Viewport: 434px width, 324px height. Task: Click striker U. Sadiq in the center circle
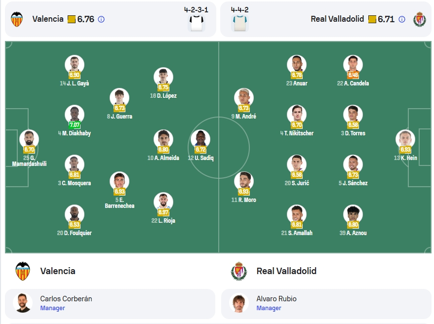tap(200, 139)
